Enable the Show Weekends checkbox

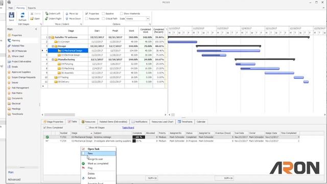tap(122, 14)
